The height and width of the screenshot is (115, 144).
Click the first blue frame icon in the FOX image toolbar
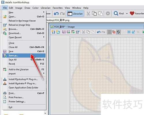129,32
